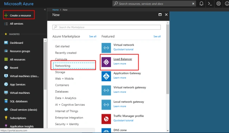Click the Virtual network gateway icon

pos(106,90)
